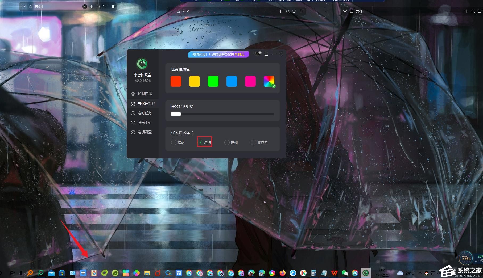
Task: Open the menu of 其他1 panel
Action: click(113, 6)
